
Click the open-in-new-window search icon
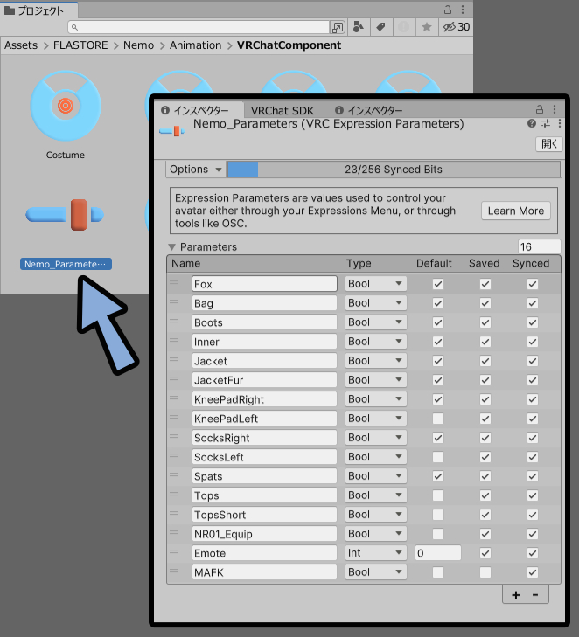338,28
